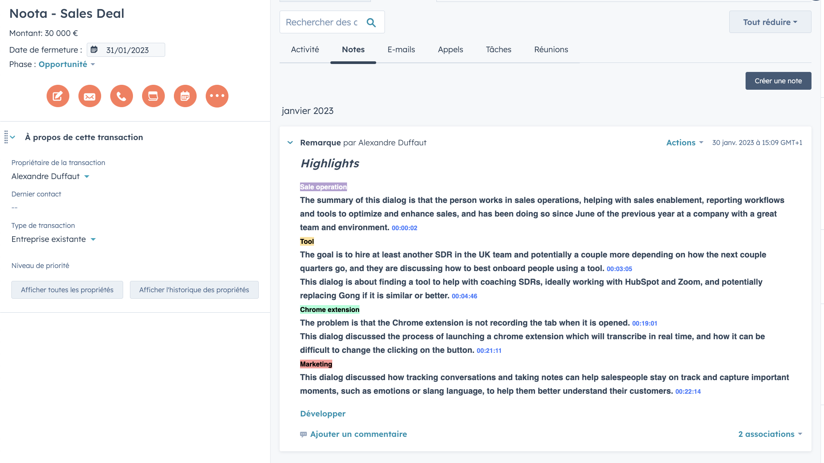Open the note Actions dropdown
This screenshot has width=824, height=463.
pyautogui.click(x=685, y=143)
